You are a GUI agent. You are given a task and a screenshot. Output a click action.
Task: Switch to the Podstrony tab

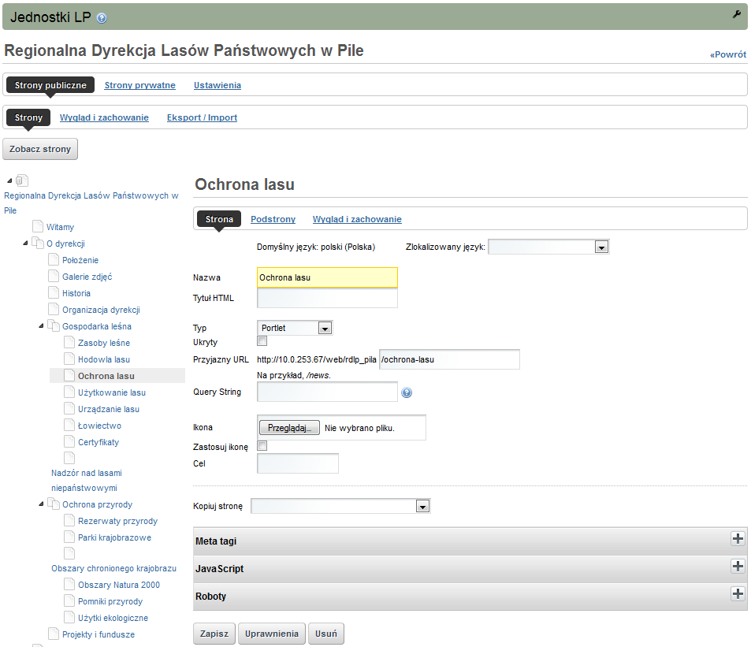click(x=273, y=219)
